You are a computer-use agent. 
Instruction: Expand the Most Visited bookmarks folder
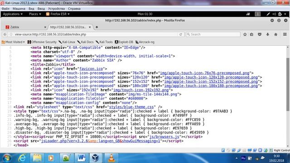pyautogui.click(x=13, y=42)
